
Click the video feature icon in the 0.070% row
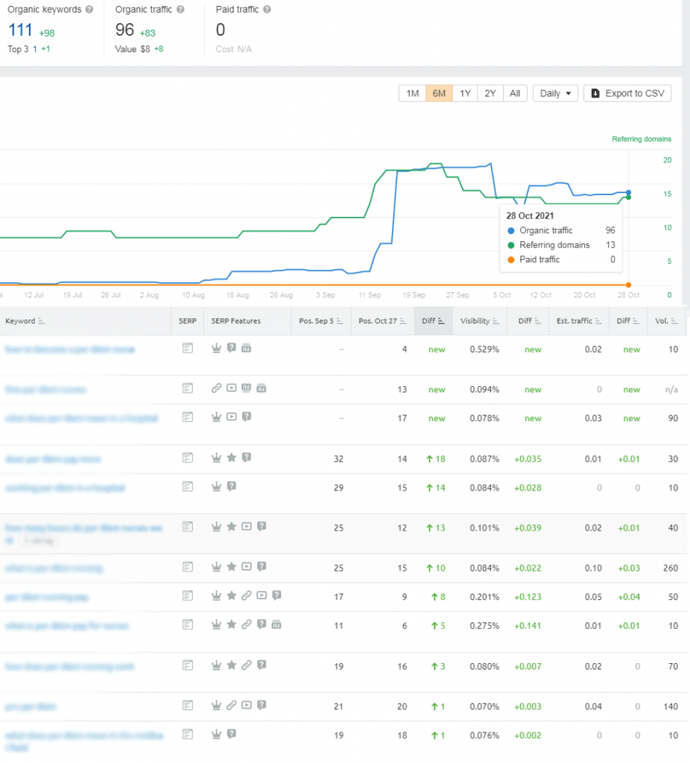tap(247, 705)
